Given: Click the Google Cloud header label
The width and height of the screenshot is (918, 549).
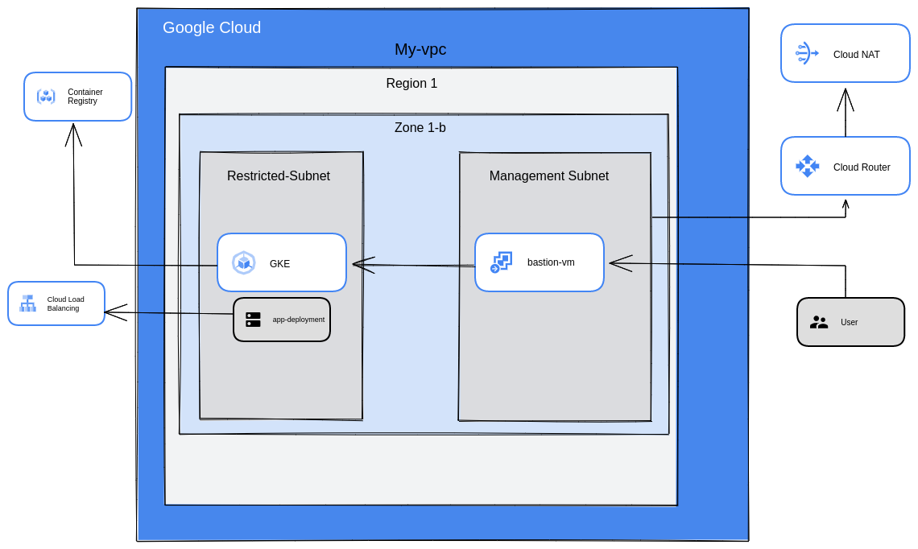Looking at the screenshot, I should tap(212, 27).
